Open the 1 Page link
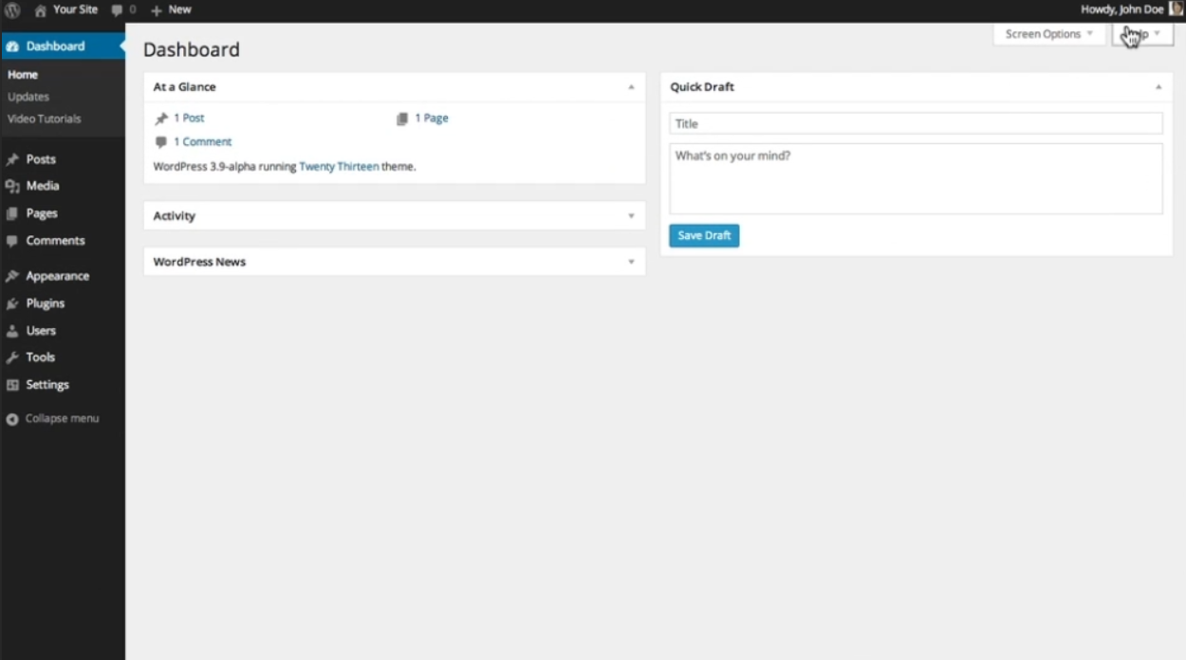Viewport: 1186px width, 660px height. [432, 119]
